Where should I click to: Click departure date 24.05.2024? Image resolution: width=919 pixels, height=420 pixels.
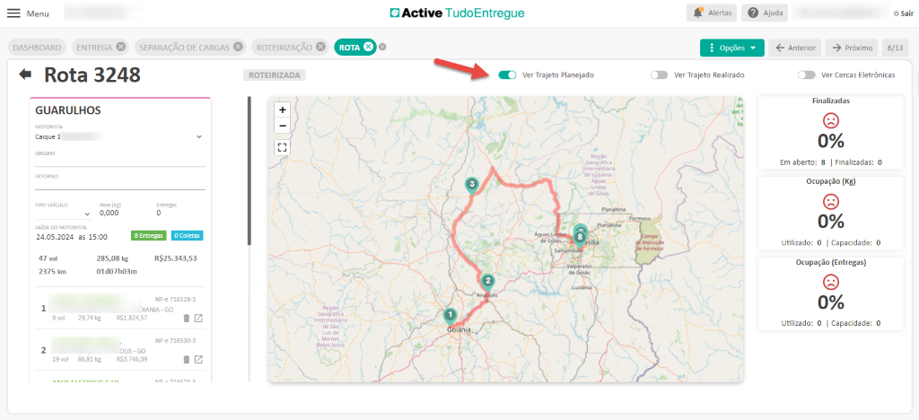(56, 237)
